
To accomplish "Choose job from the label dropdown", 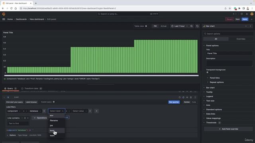I will [57, 126].
